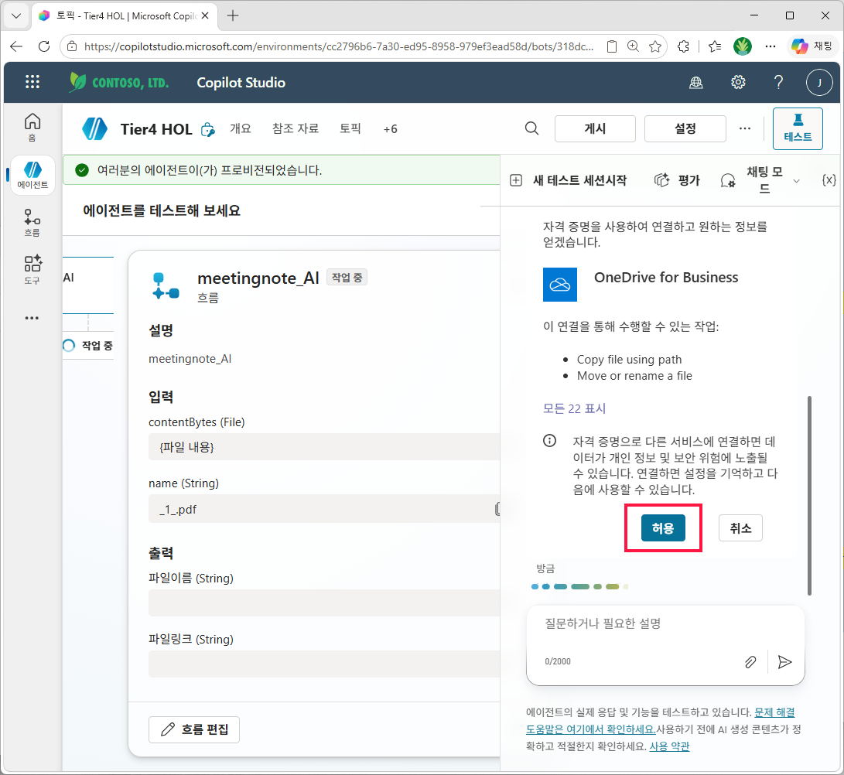This screenshot has height=775, width=844.
Task: Click the send message arrow icon
Action: (784, 662)
